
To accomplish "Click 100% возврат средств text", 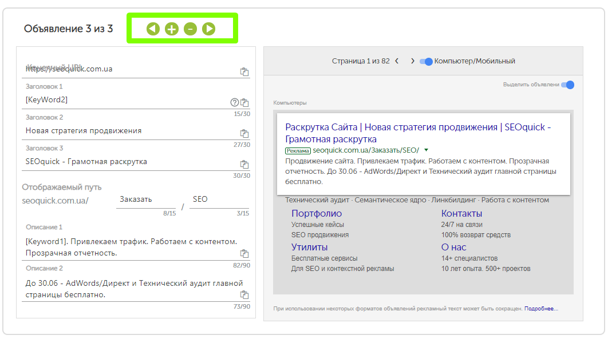I will (476, 235).
